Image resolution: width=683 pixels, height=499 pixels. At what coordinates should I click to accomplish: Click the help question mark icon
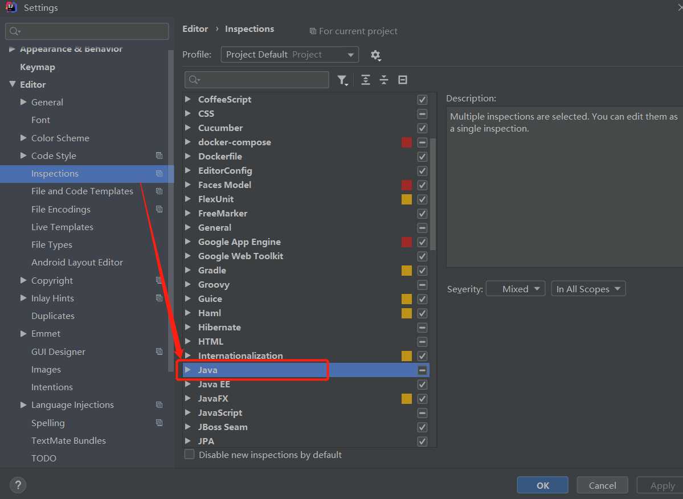point(18,485)
